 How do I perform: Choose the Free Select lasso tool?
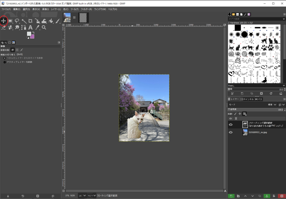click(x=17, y=21)
